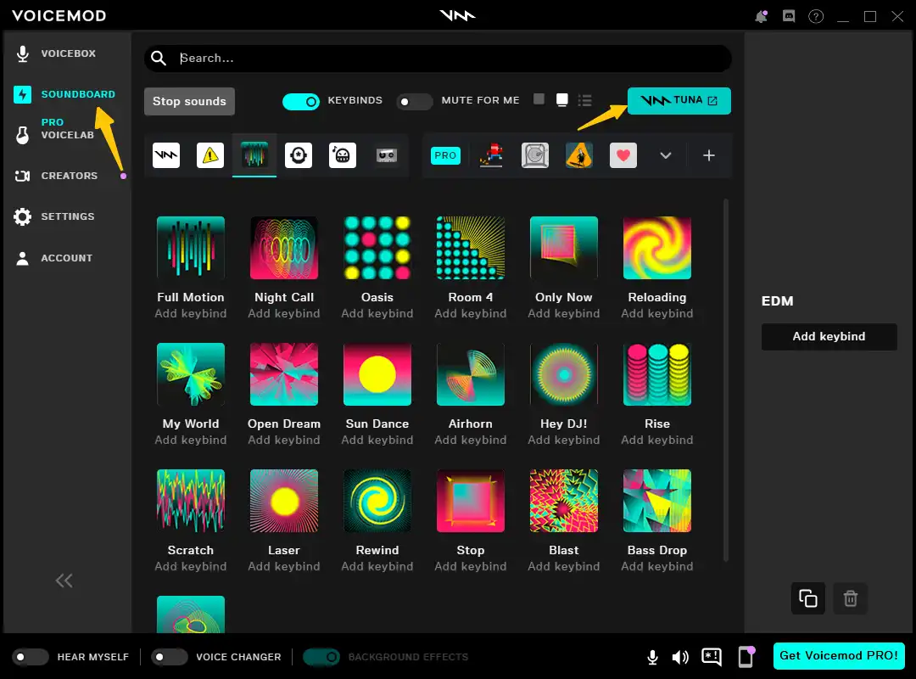Add a new soundboard with plus icon
Screen dimensions: 916x679
click(x=708, y=155)
